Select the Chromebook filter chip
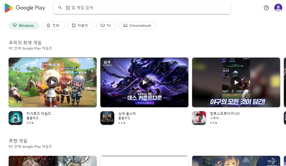Viewport: 286px width, 166px height. (x=138, y=26)
